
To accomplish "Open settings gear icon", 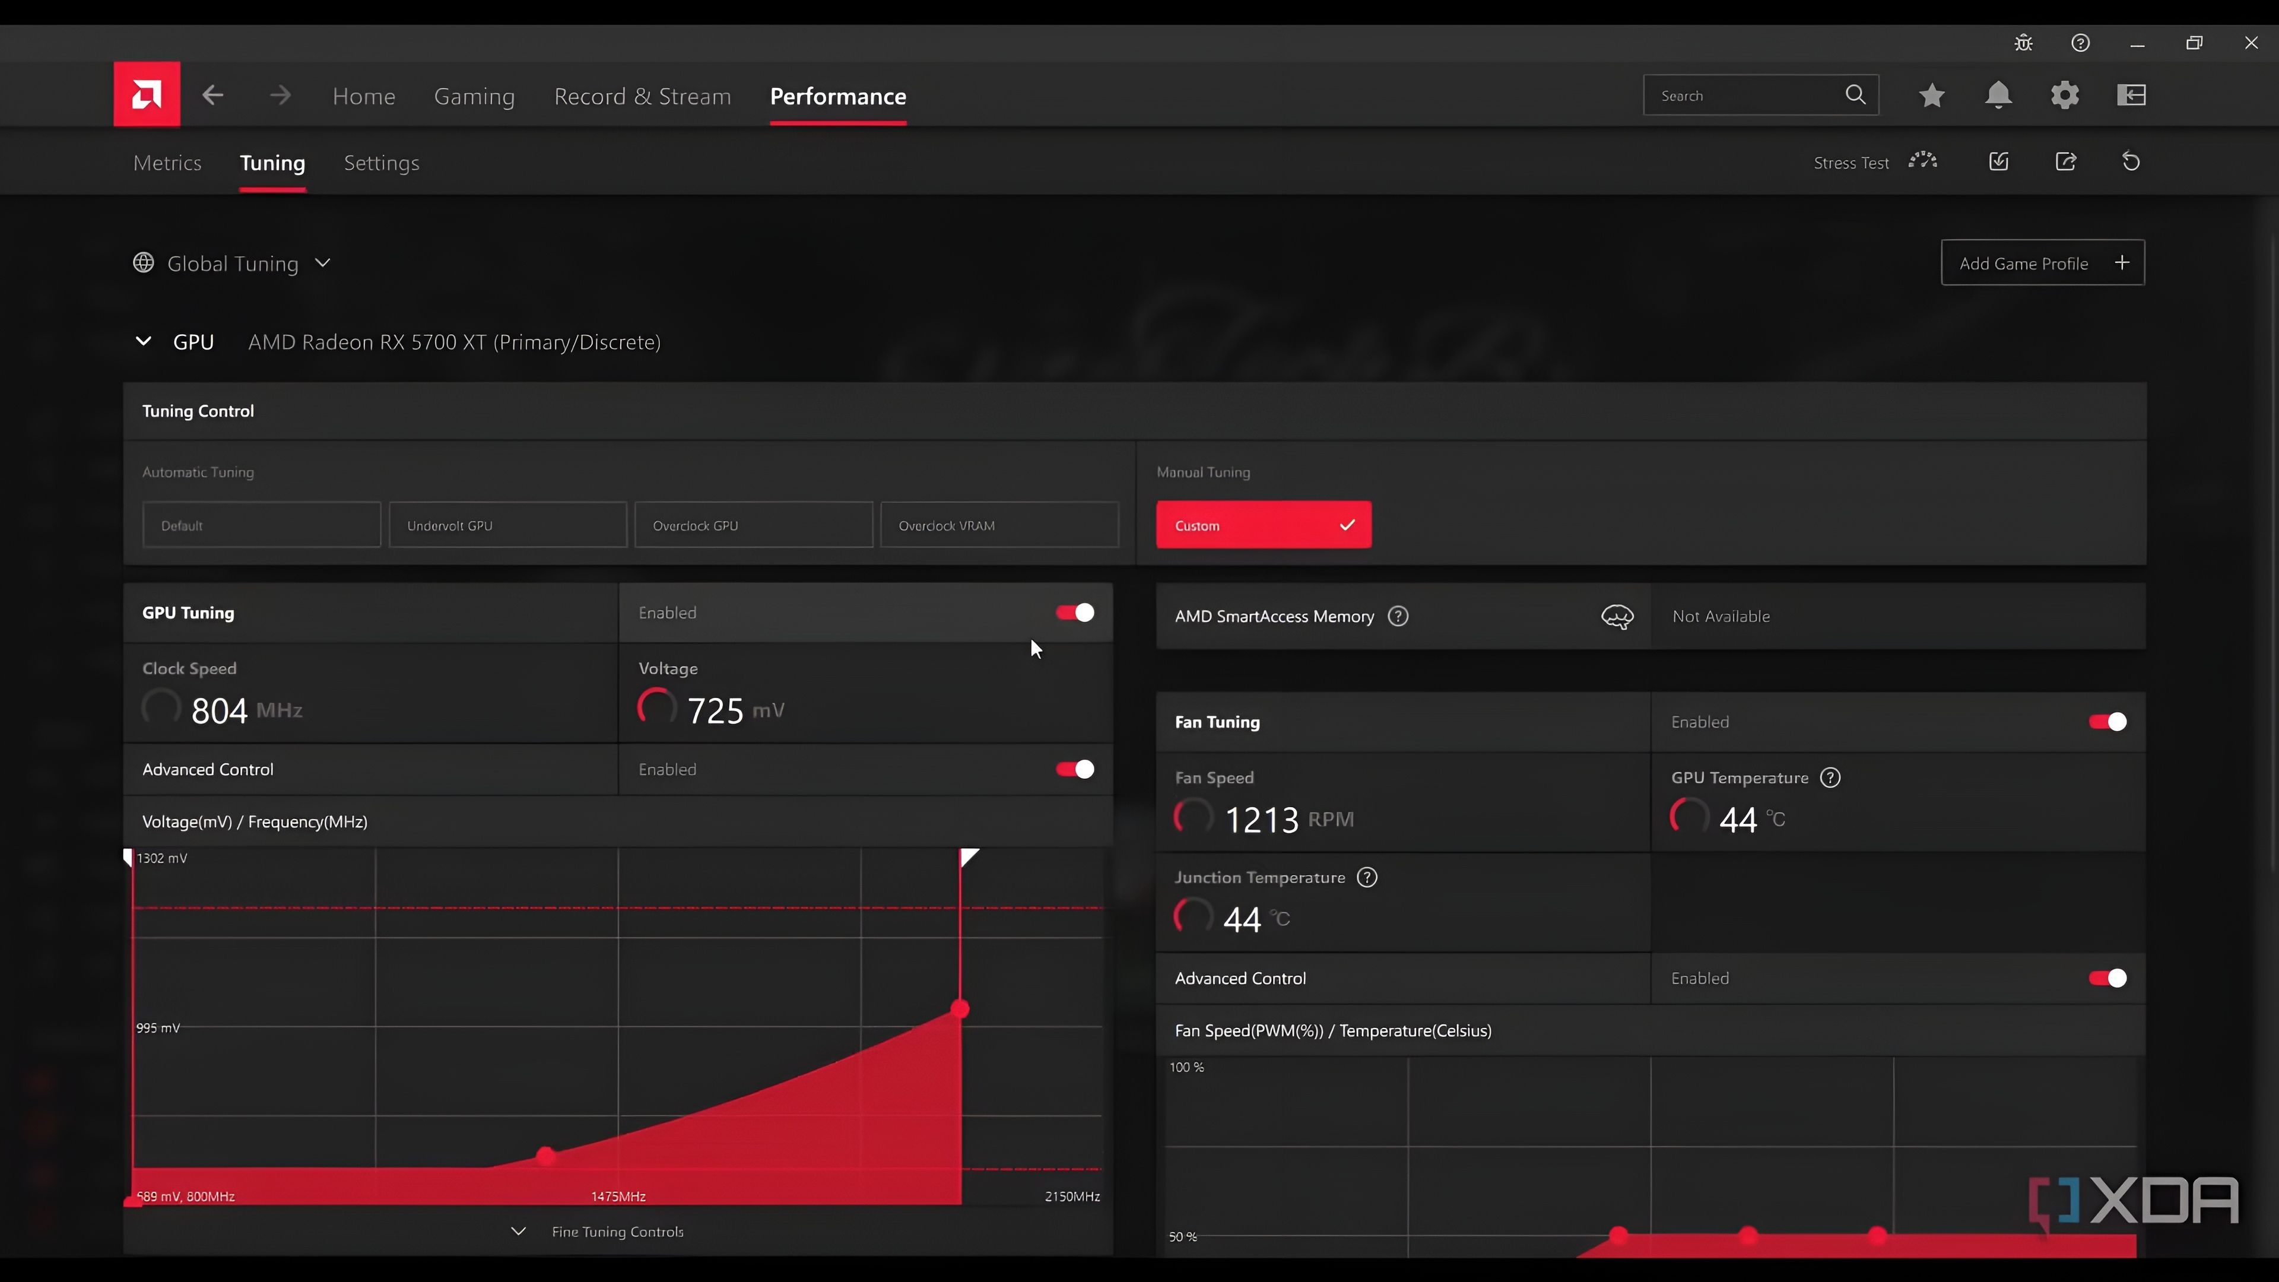I will [2065, 95].
